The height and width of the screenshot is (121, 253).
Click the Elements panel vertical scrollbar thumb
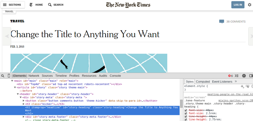(x=181, y=104)
